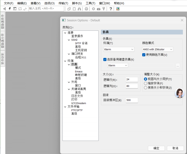187x154 pixels.
Task: Select 日志文件 in the category tree
Action: (77, 96)
